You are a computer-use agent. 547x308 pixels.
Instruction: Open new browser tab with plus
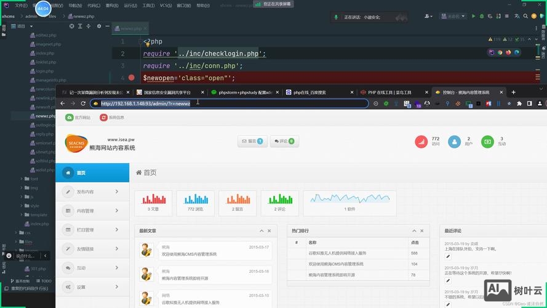[x=513, y=92]
